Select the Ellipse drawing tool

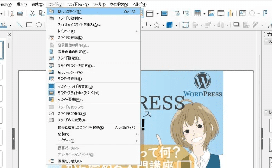tap(39, 25)
